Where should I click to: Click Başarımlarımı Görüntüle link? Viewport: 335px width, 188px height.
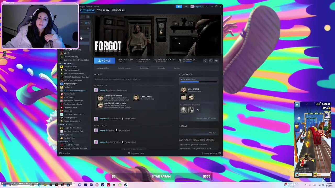pyautogui.click(x=206, y=118)
